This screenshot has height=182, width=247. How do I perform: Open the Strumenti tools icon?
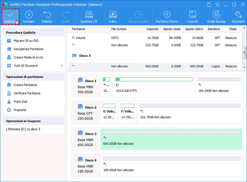click(x=238, y=15)
